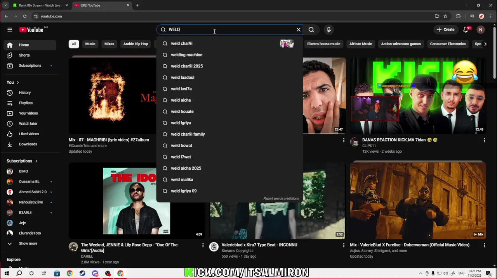Open Subscriptions in sidebar
The width and height of the screenshot is (497, 279).
[x=30, y=66]
